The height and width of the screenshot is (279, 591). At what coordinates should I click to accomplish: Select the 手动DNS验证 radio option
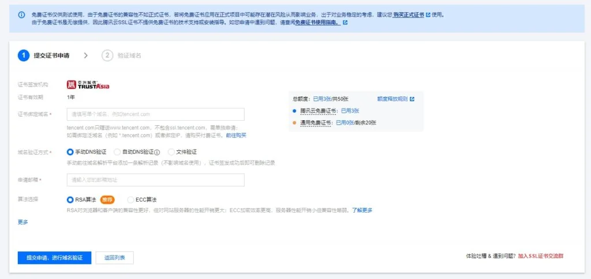(x=70, y=152)
